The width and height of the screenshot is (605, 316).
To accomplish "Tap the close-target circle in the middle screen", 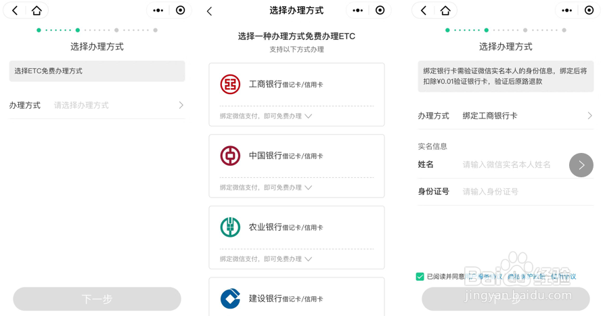I will (x=380, y=10).
